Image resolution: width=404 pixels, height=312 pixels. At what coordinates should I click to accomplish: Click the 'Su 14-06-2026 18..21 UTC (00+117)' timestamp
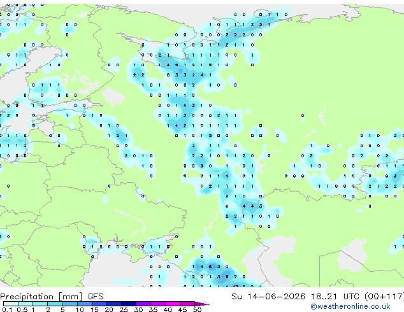click(x=317, y=297)
